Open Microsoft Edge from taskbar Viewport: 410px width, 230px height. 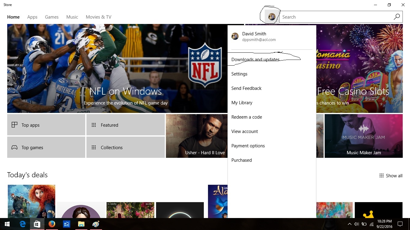coord(22,224)
